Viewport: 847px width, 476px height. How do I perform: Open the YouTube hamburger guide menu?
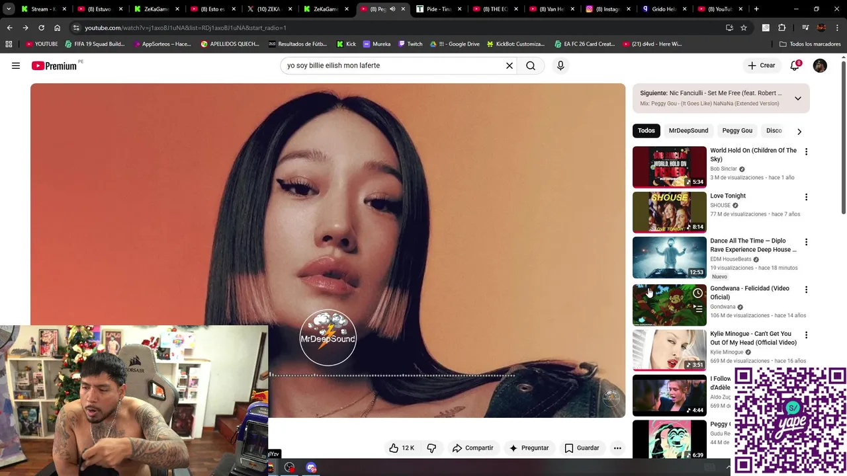[x=16, y=65]
